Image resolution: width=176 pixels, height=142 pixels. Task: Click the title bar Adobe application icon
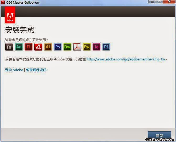click(3, 2)
